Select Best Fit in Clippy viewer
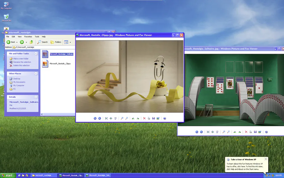Image resolution: width=284 pixels, height=178 pixels. (x=106, y=118)
